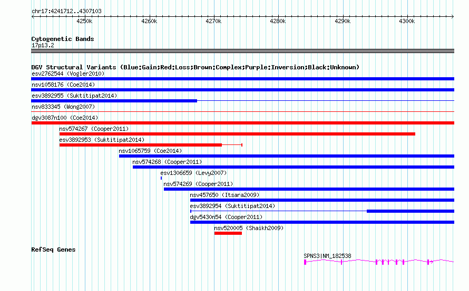This screenshot has width=469, height=291.
Task: Select the nsv457650 (Itsara2009) label
Action: click(x=224, y=195)
